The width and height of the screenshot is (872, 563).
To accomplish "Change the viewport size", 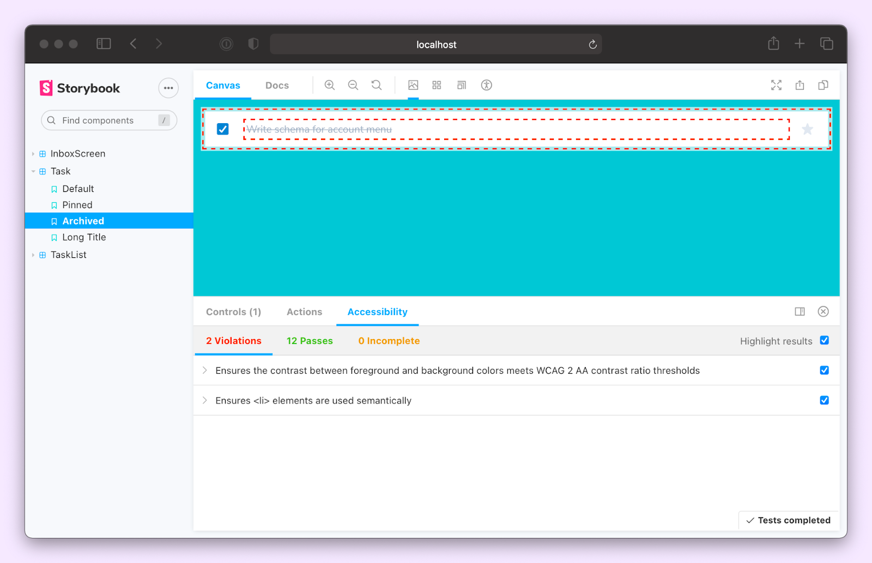I will (461, 85).
